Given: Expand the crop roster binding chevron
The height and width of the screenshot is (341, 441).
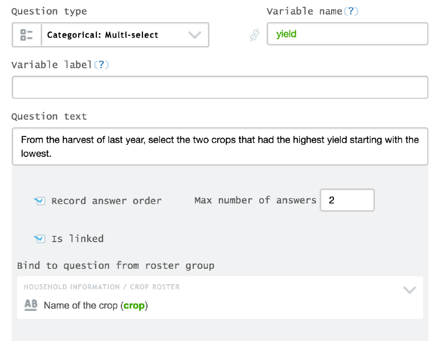Looking at the screenshot, I should pyautogui.click(x=409, y=290).
